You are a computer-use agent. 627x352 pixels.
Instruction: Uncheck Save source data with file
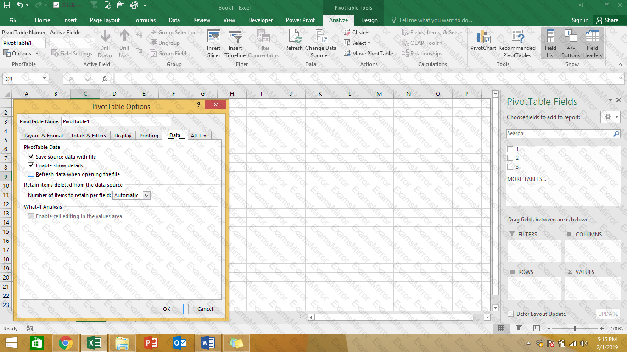pos(31,157)
